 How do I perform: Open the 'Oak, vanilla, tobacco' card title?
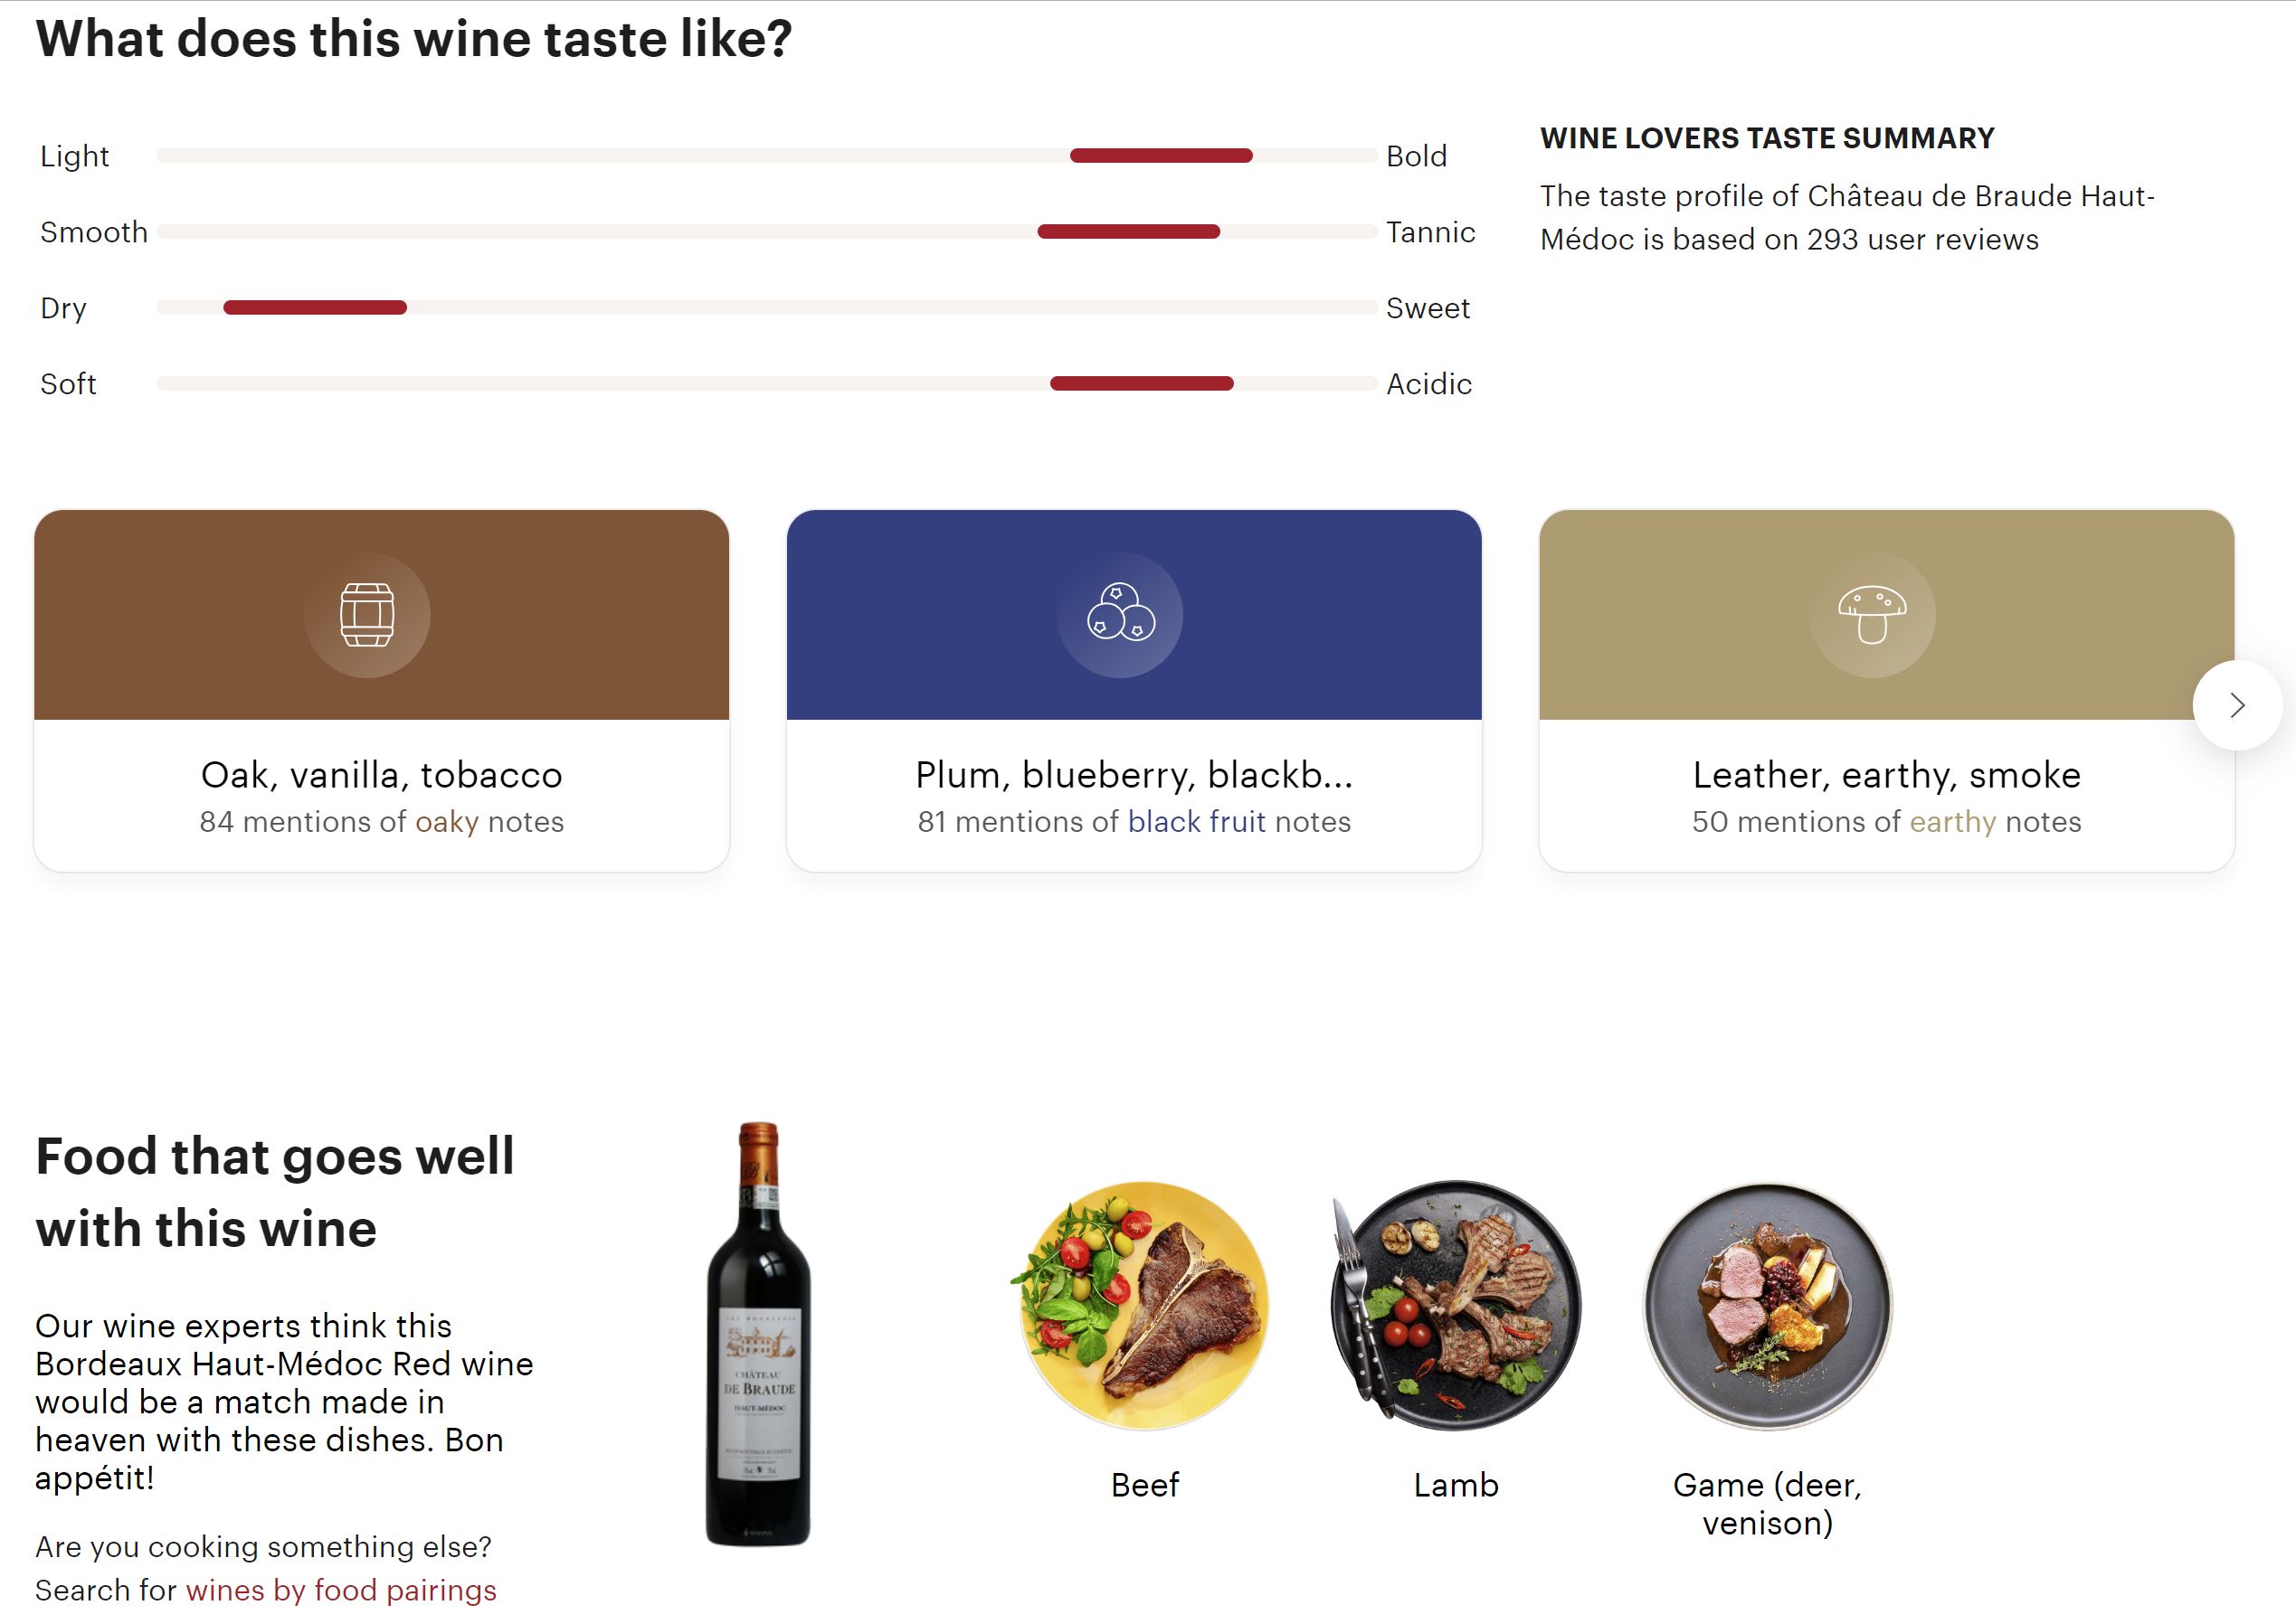pyautogui.click(x=381, y=775)
